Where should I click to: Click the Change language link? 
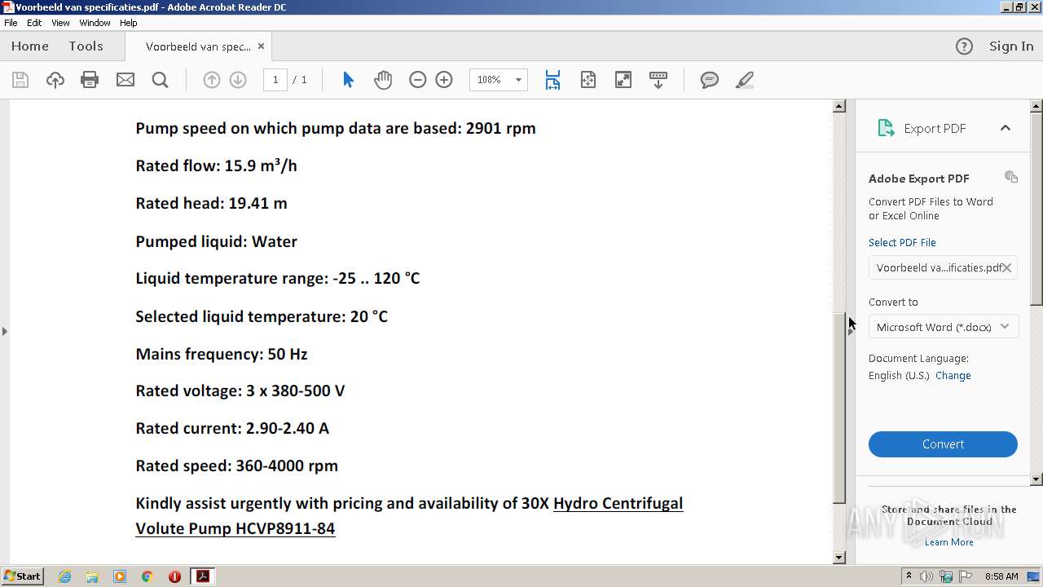coord(953,376)
